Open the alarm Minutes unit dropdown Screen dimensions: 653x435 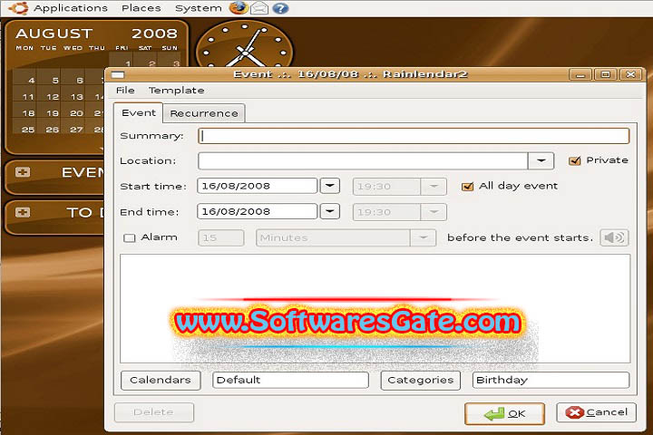(424, 237)
